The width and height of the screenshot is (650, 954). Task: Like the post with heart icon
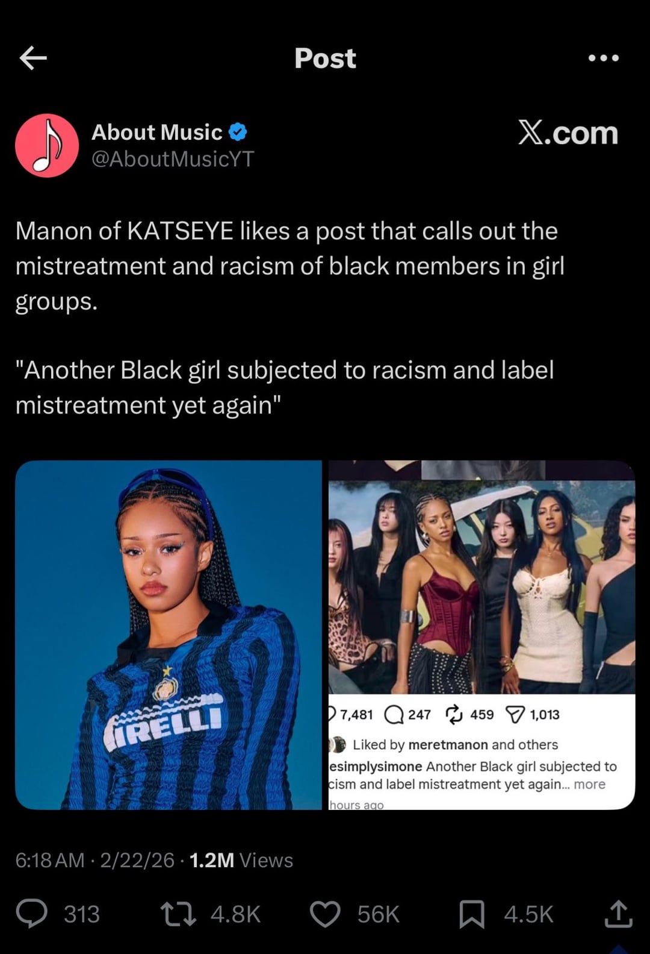(x=325, y=914)
